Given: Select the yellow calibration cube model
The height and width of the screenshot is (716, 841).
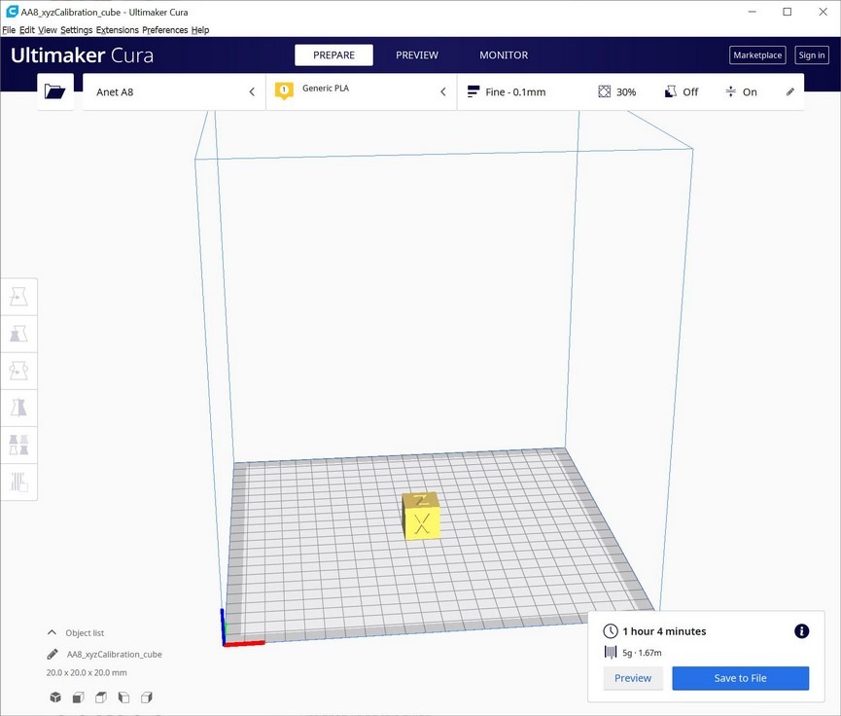Looking at the screenshot, I should 422,517.
